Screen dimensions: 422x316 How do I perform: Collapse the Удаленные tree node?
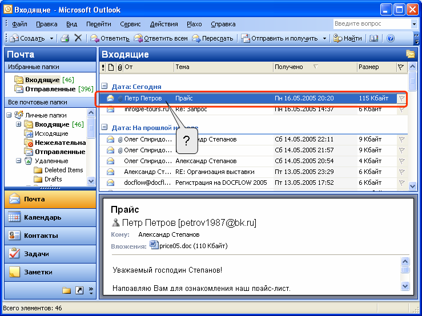coord(19,161)
